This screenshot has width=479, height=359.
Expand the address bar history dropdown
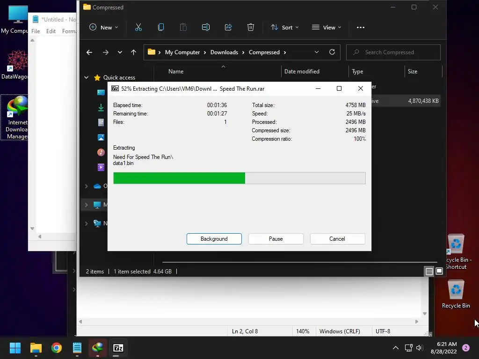tap(317, 52)
